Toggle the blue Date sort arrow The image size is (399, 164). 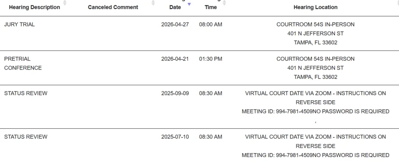[189, 4]
